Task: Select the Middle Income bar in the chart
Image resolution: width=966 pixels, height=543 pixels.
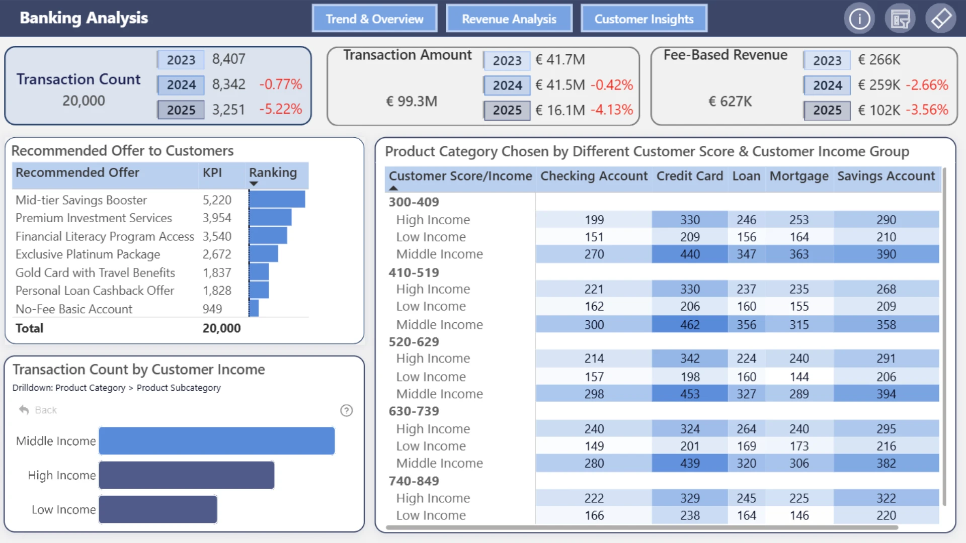Action: point(217,441)
